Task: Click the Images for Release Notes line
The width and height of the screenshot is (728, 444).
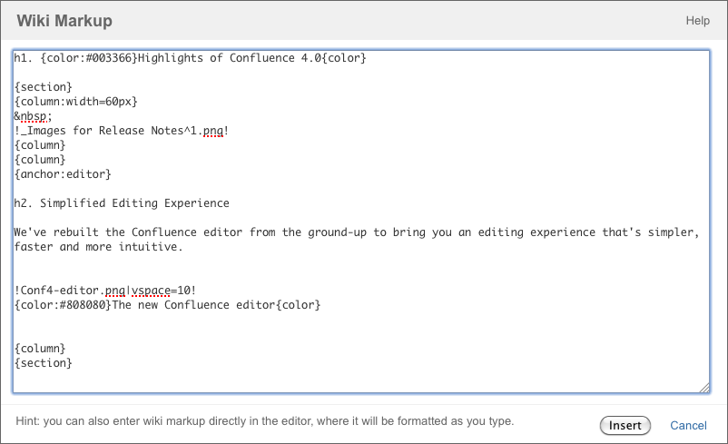Action: click(122, 131)
